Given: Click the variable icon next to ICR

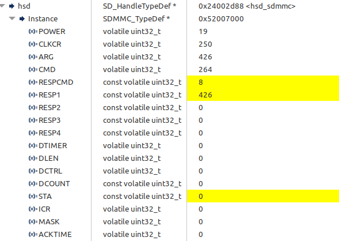Looking at the screenshot, I should point(33,209).
